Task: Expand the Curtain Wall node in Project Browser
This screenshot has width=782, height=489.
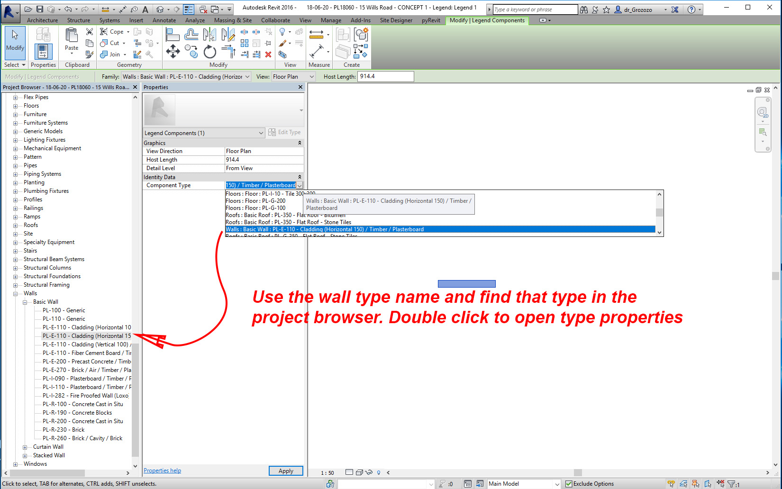Action: coord(25,446)
